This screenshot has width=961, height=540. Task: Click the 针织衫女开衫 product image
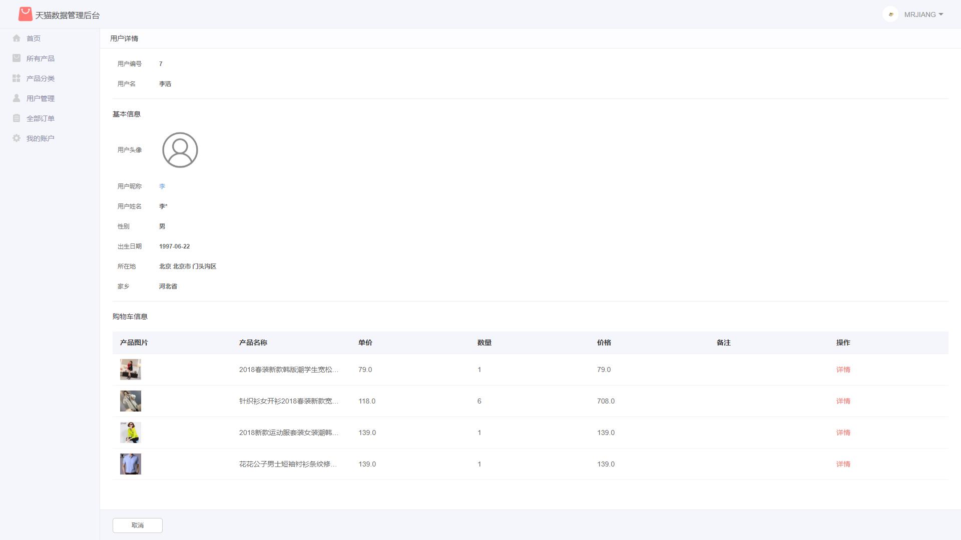[x=130, y=401]
